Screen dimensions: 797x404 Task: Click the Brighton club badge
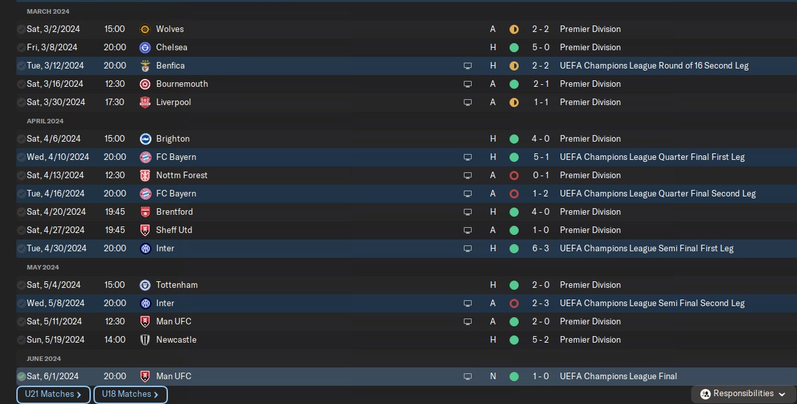145,139
